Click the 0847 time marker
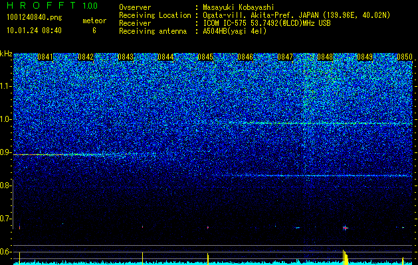418x265 pixels. coord(285,57)
